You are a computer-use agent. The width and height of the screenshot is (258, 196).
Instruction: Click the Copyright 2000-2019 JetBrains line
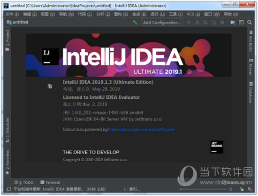[x=95, y=159]
